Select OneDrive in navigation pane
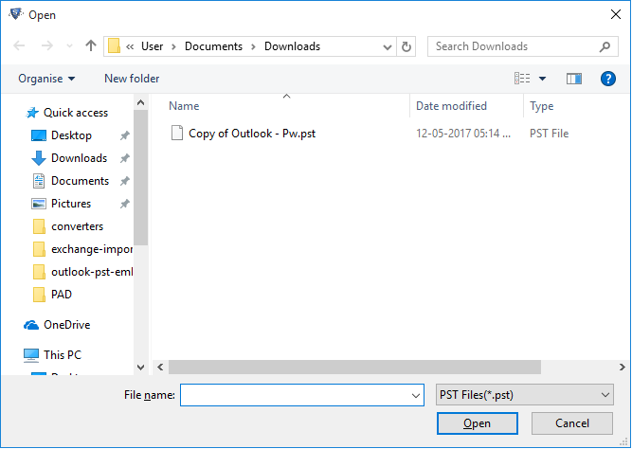 point(57,325)
